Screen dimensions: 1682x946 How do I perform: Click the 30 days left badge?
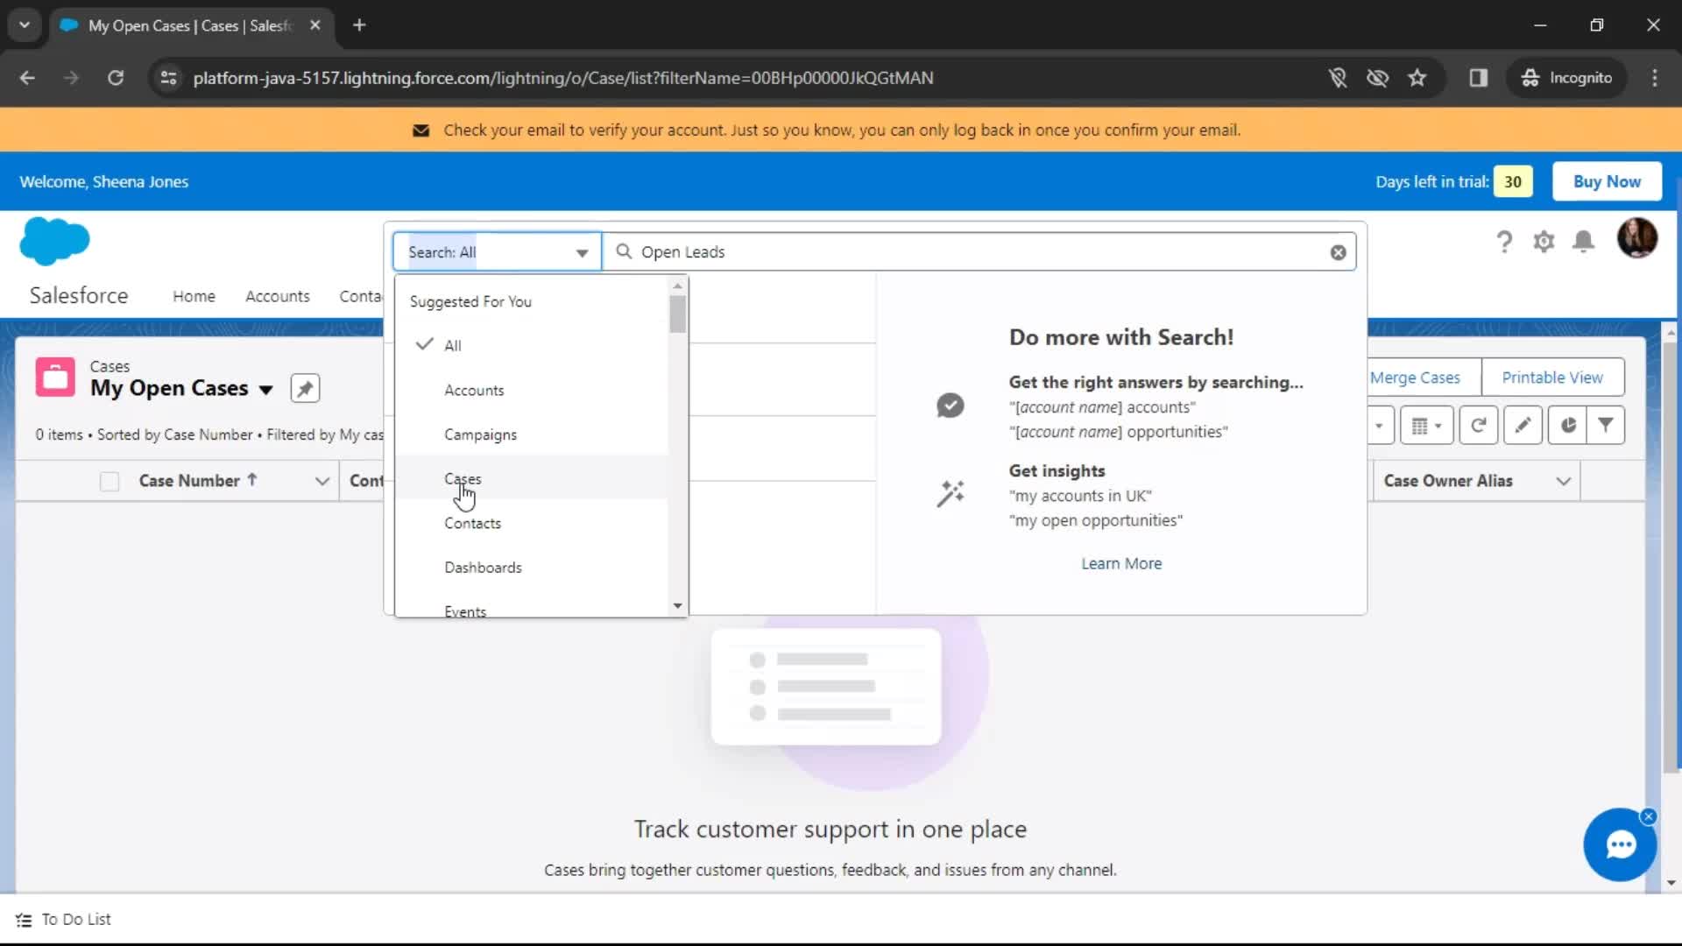pyautogui.click(x=1513, y=181)
